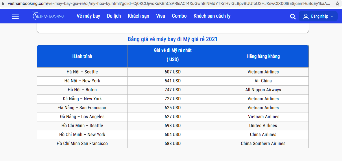Click the Hà Nội – Seattle route cell
The width and height of the screenshot is (342, 161).
82,72
